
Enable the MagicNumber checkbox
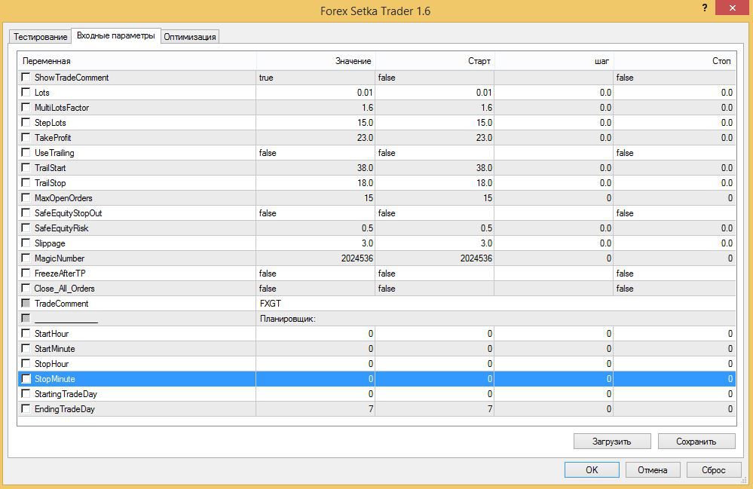pos(26,258)
